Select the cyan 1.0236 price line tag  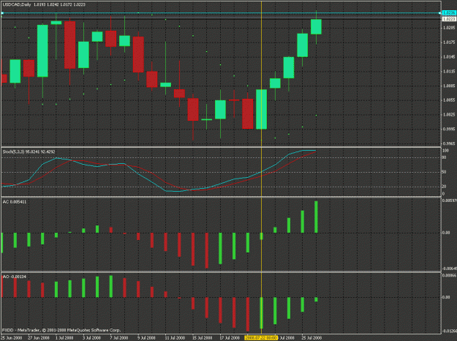point(449,13)
